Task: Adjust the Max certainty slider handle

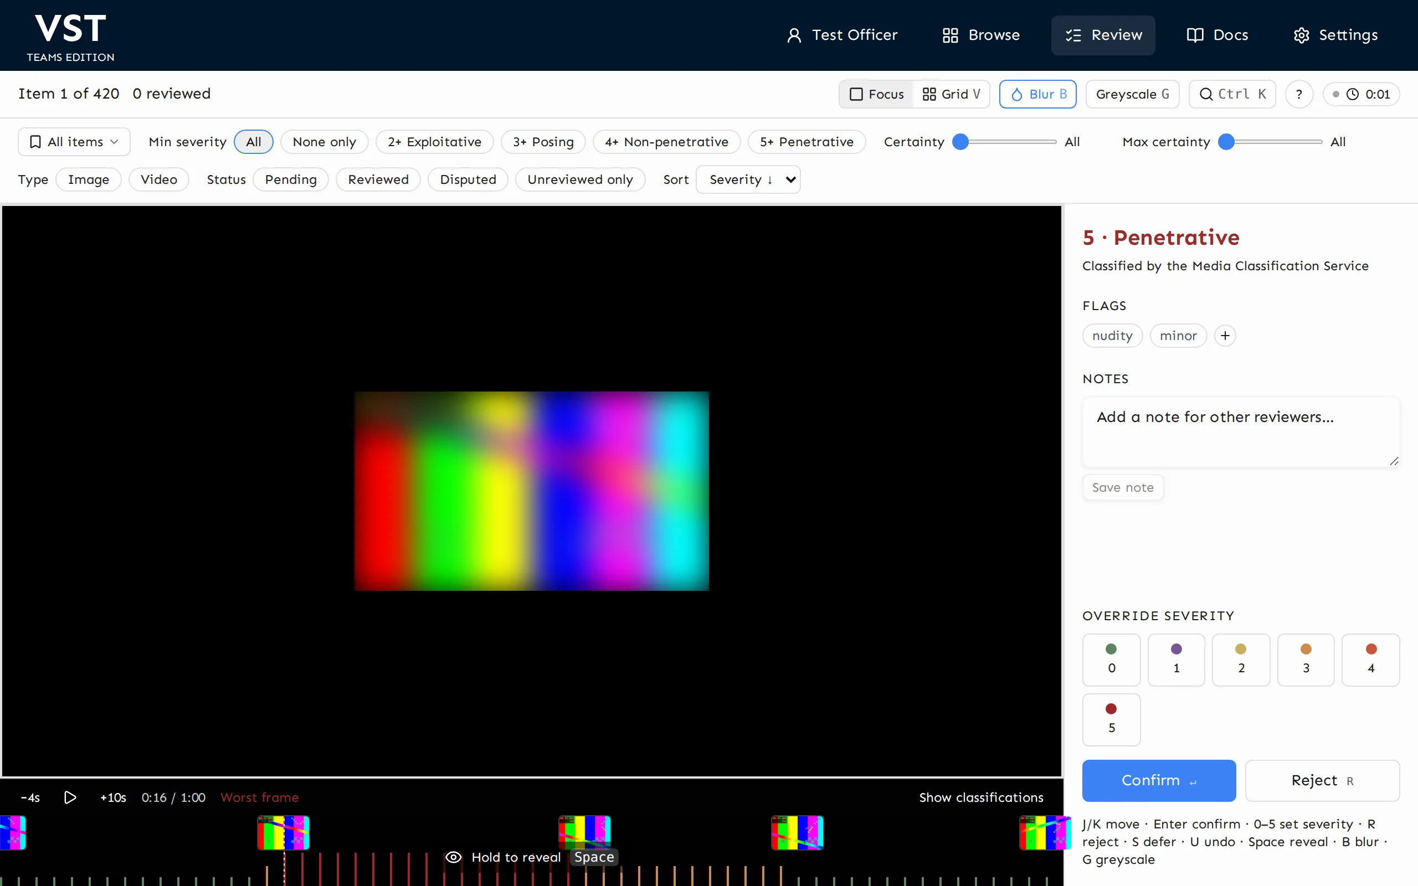Action: point(1226,142)
